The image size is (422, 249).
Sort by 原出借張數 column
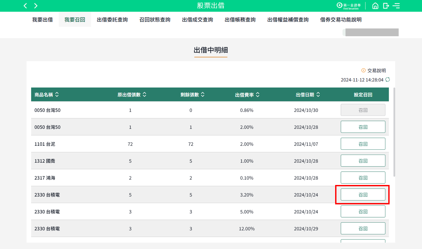click(x=145, y=95)
